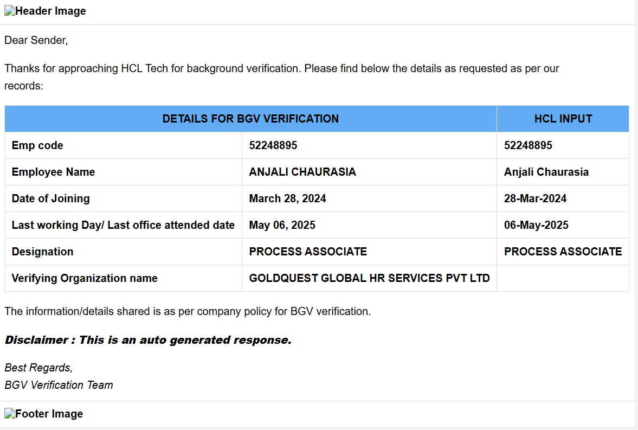This screenshot has height=430, width=638.
Task: Click the "Designation" row label
Action: pos(42,252)
